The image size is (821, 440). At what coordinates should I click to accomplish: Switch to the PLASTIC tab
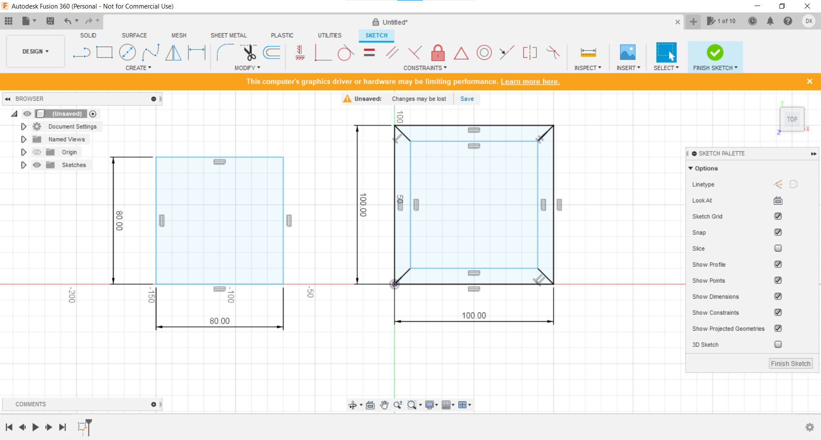pos(282,35)
